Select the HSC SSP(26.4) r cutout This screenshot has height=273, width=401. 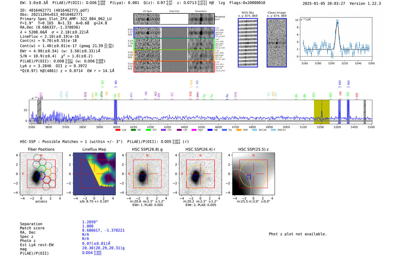click(200, 174)
